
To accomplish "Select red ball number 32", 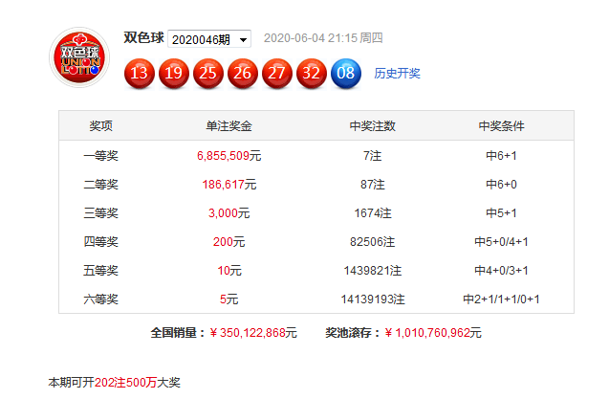I will [312, 73].
